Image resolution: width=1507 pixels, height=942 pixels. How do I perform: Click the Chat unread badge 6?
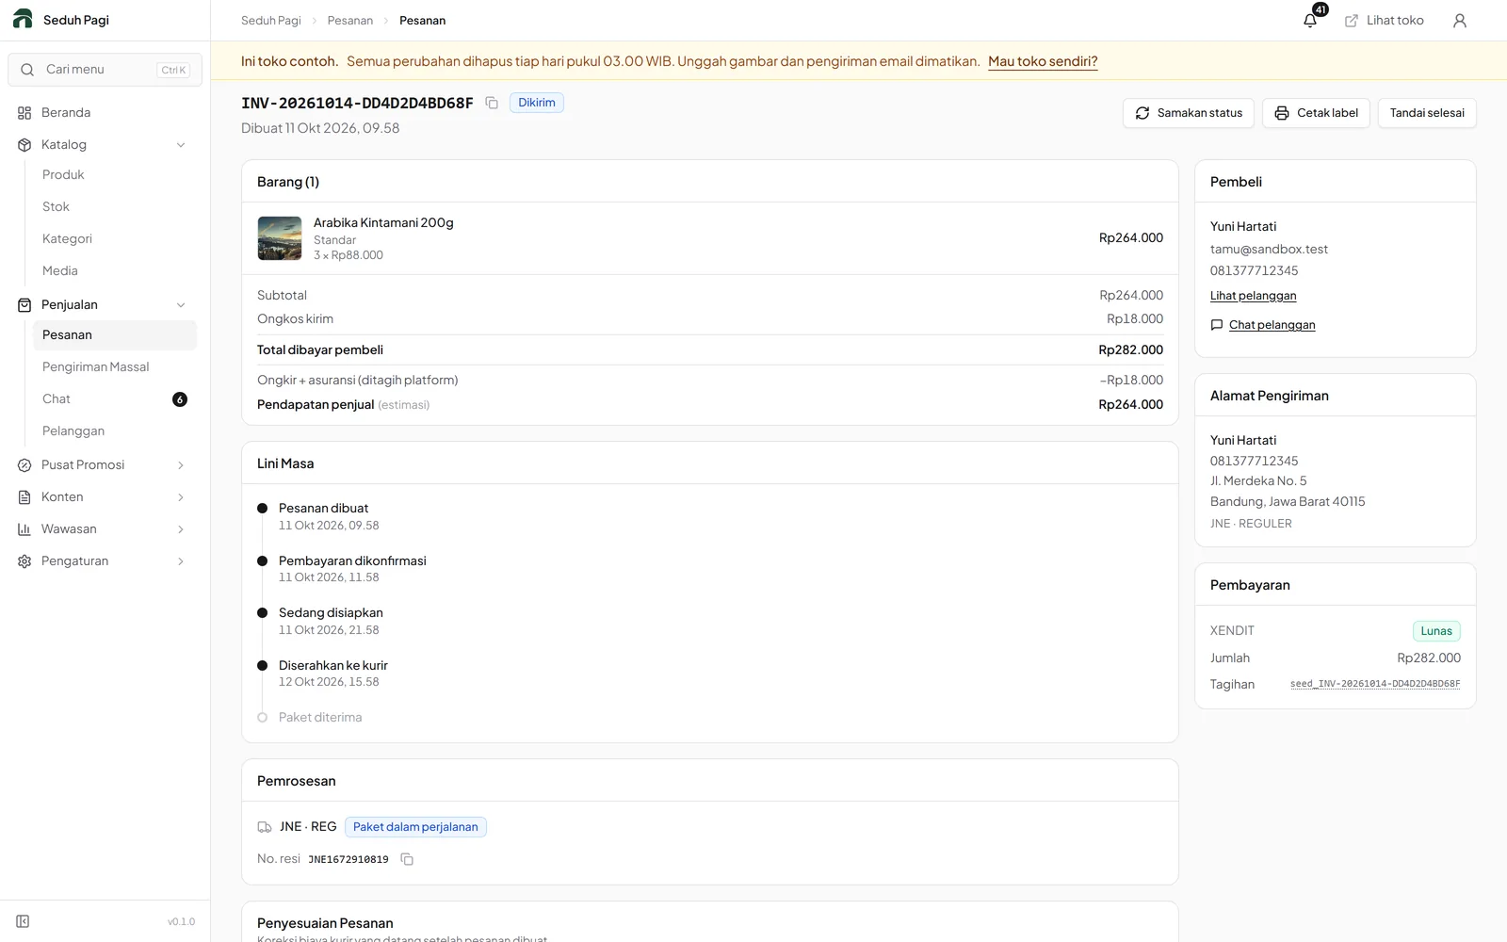(180, 399)
